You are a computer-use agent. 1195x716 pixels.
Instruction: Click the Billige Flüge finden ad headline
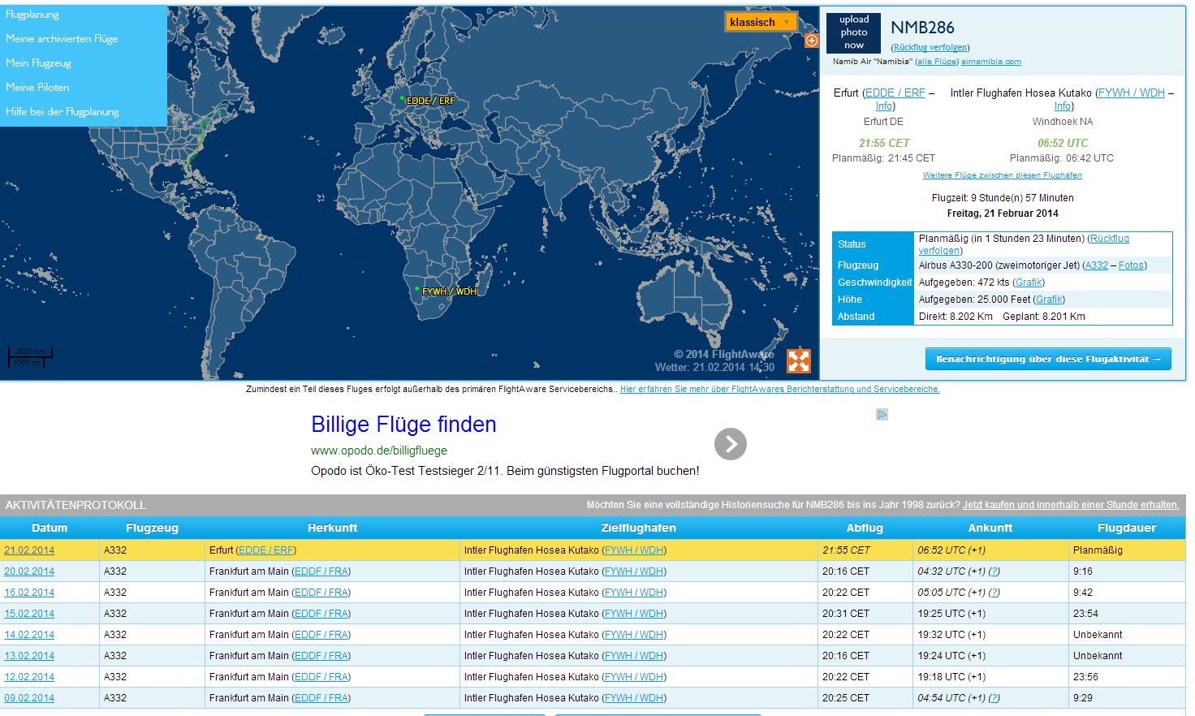pyautogui.click(x=403, y=425)
